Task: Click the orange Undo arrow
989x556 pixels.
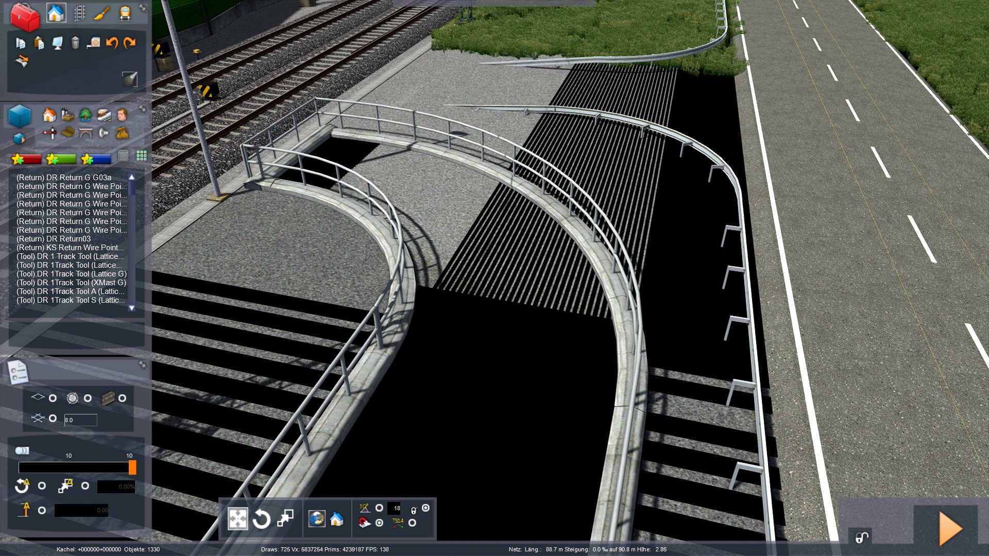Action: pos(112,43)
